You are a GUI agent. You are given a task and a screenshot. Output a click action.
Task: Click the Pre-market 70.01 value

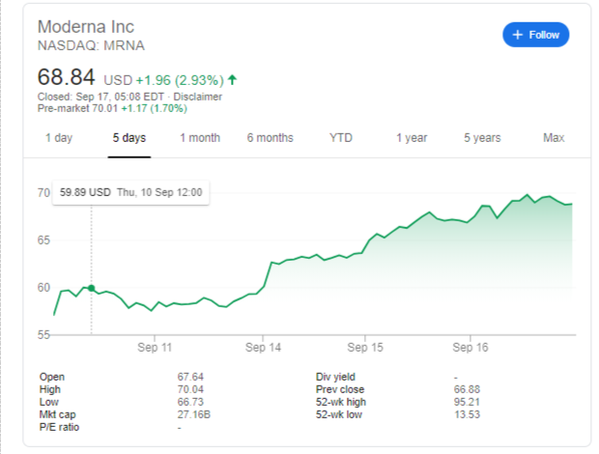77,108
